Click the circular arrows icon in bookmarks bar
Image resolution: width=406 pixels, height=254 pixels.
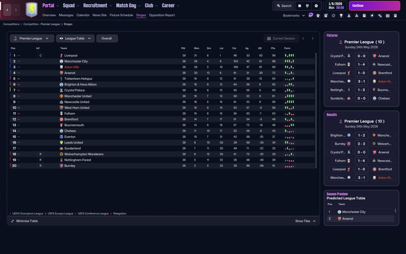(x=333, y=16)
